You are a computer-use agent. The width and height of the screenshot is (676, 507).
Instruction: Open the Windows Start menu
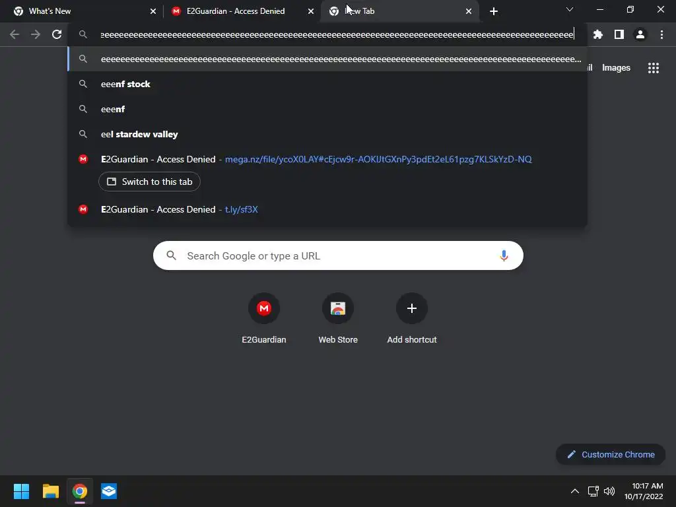click(21, 491)
